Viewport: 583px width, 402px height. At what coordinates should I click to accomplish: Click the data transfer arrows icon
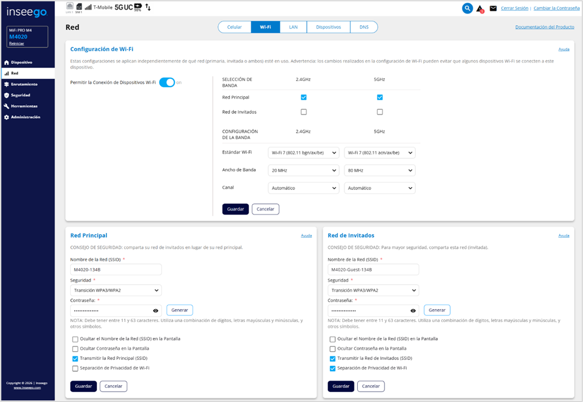click(148, 8)
